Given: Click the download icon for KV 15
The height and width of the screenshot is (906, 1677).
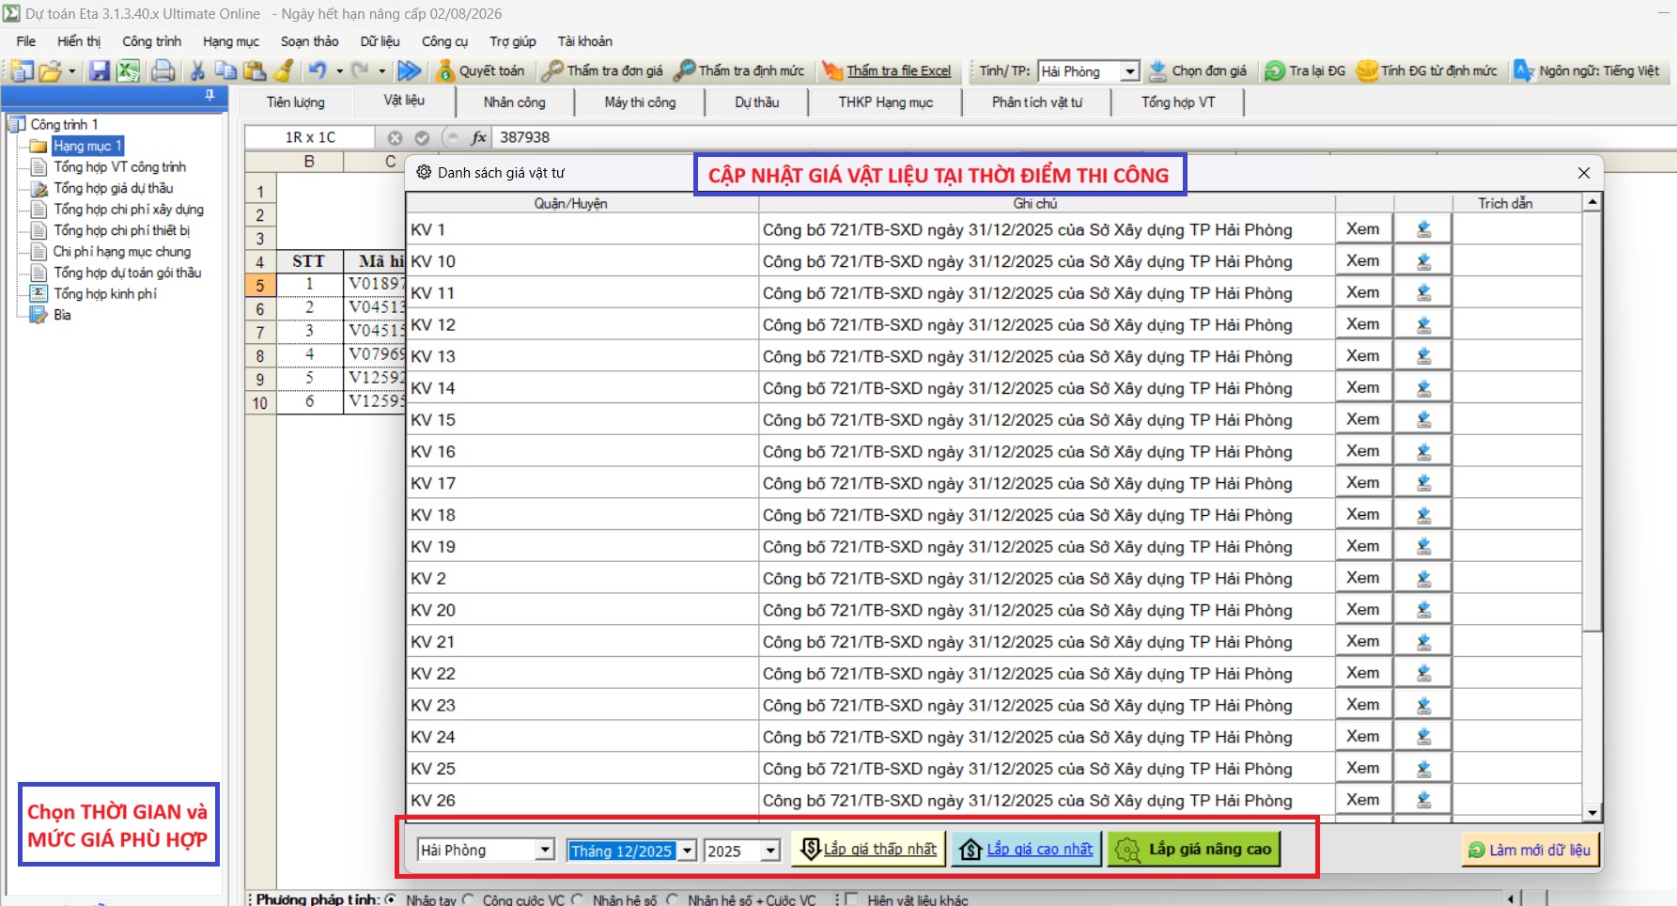Looking at the screenshot, I should pos(1423,420).
